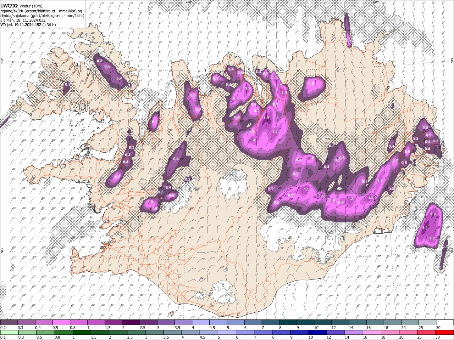The width and height of the screenshot is (454, 340).
Task: Click the '4.5' label in the bottom legend row
Action: [x=203, y=338]
